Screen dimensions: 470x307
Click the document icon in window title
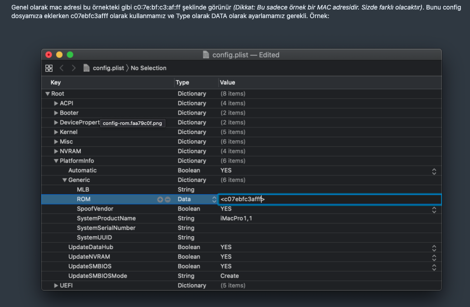(x=206, y=55)
